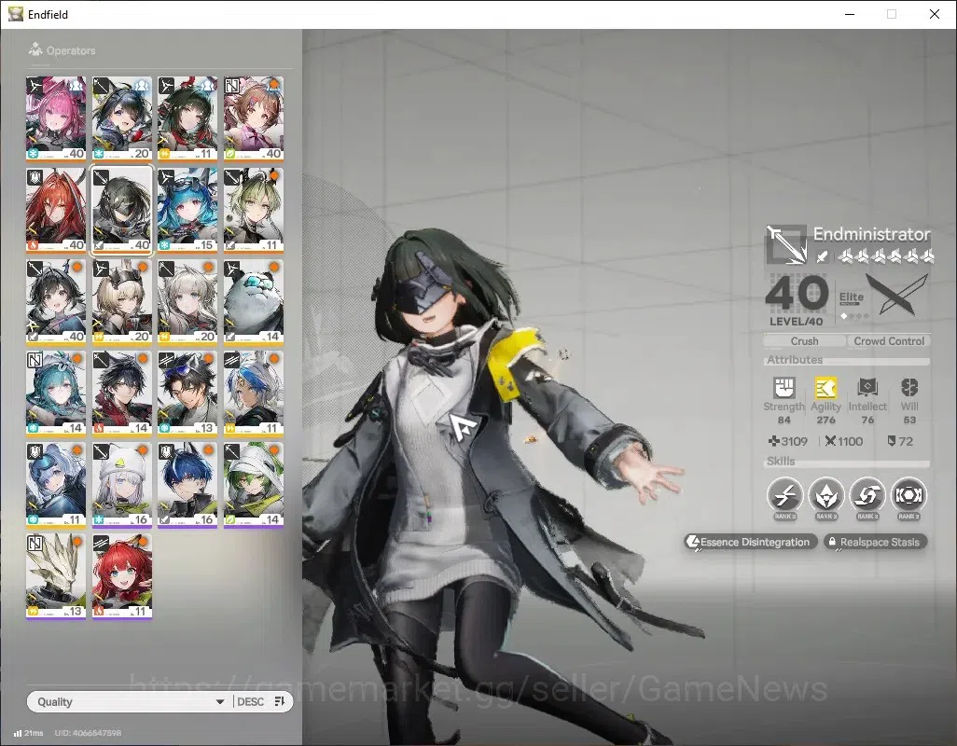Click the Level 40 display
957x746 pixels.
(796, 300)
